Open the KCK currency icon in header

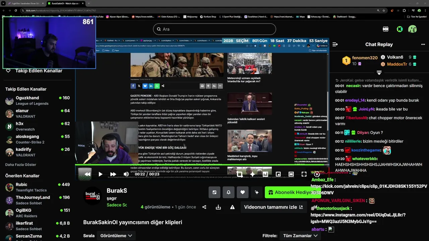[386, 29]
